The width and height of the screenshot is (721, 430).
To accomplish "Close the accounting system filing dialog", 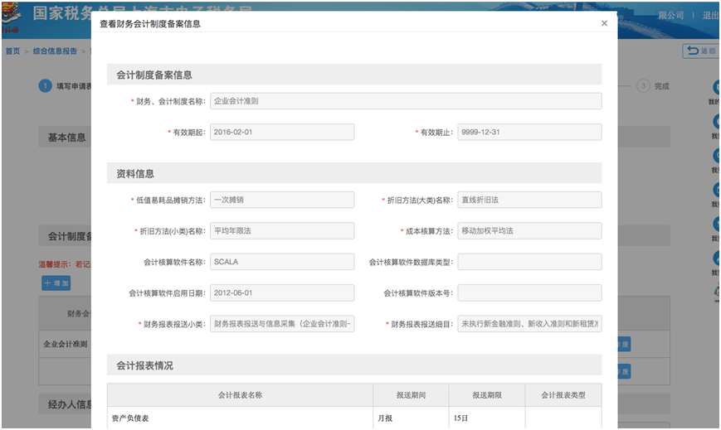I will coord(604,24).
